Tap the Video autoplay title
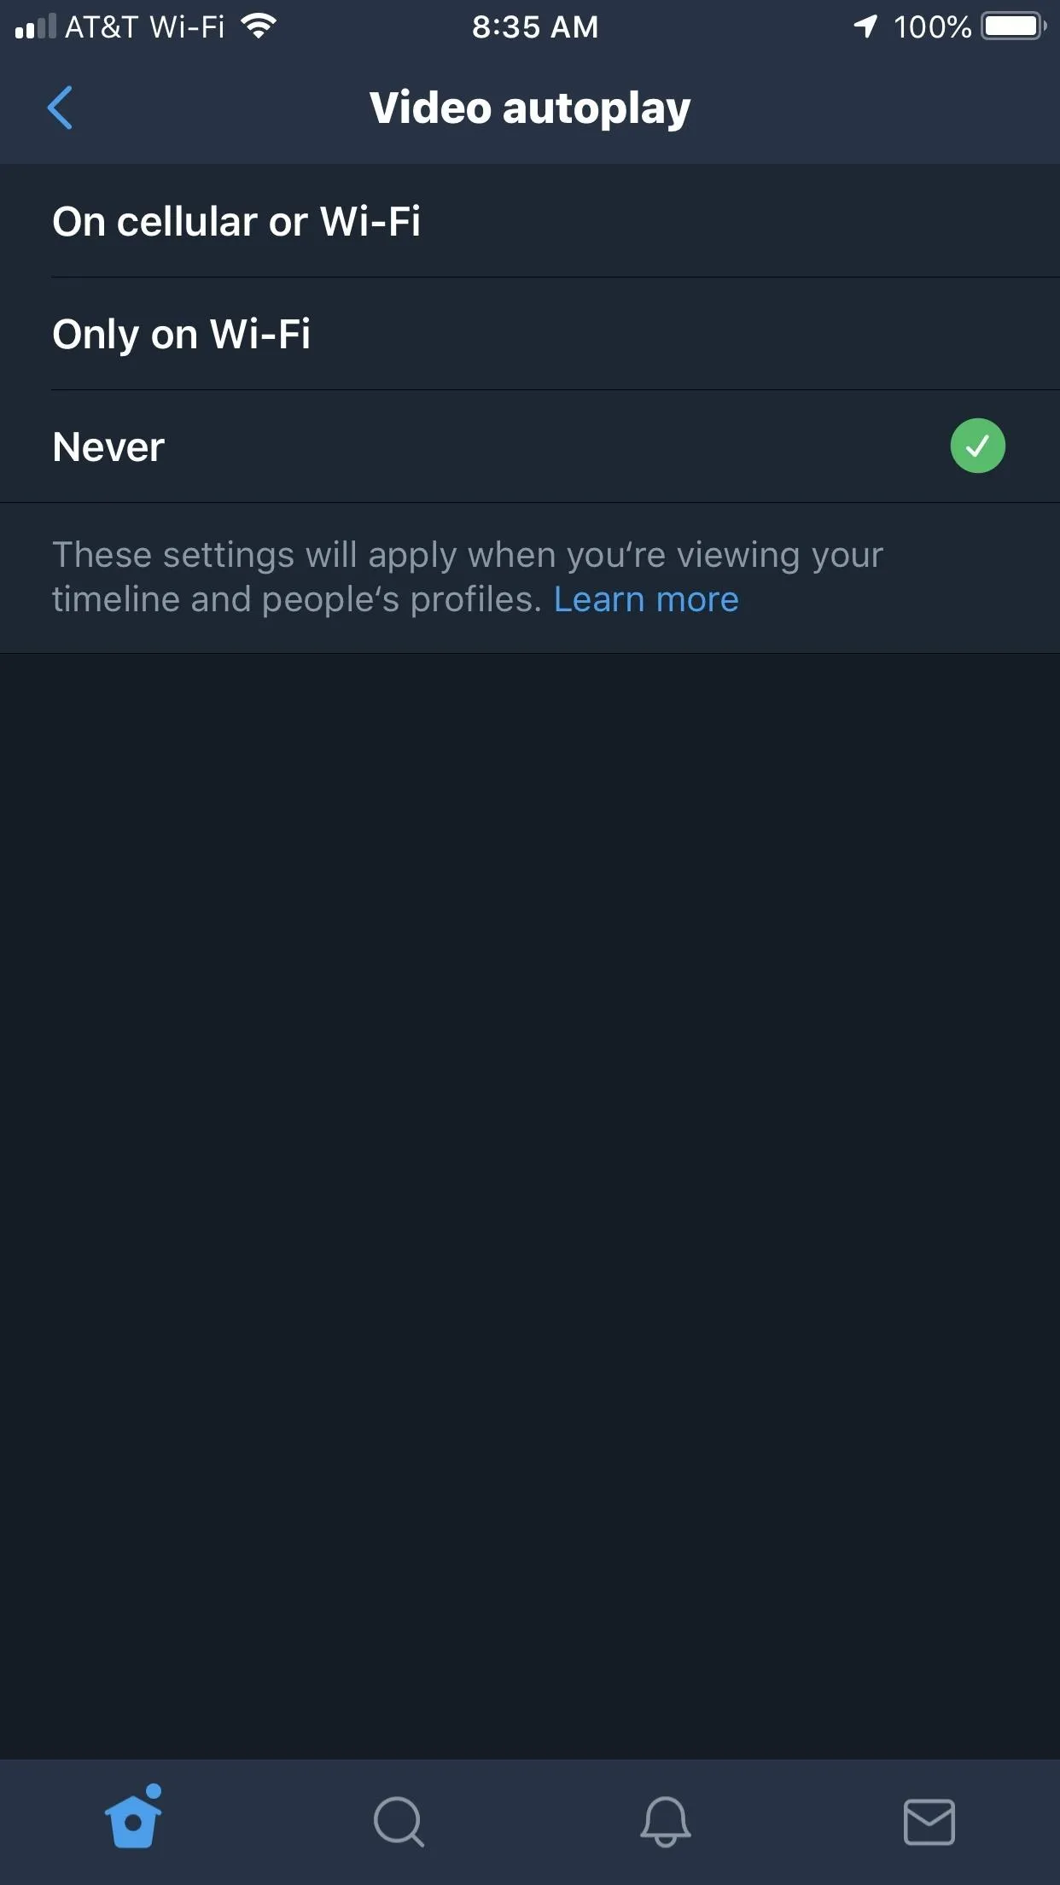 click(530, 108)
